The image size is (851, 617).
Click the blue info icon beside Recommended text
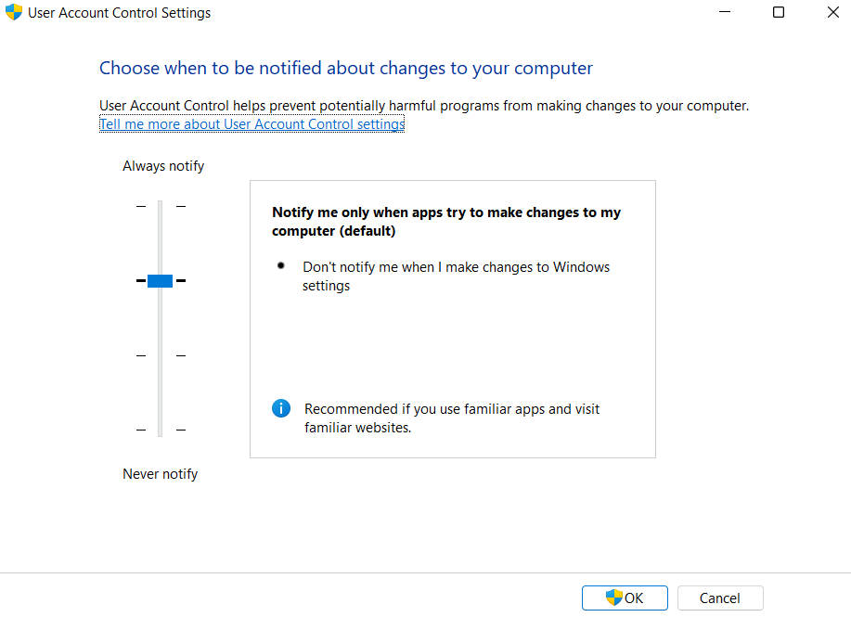tap(281, 408)
